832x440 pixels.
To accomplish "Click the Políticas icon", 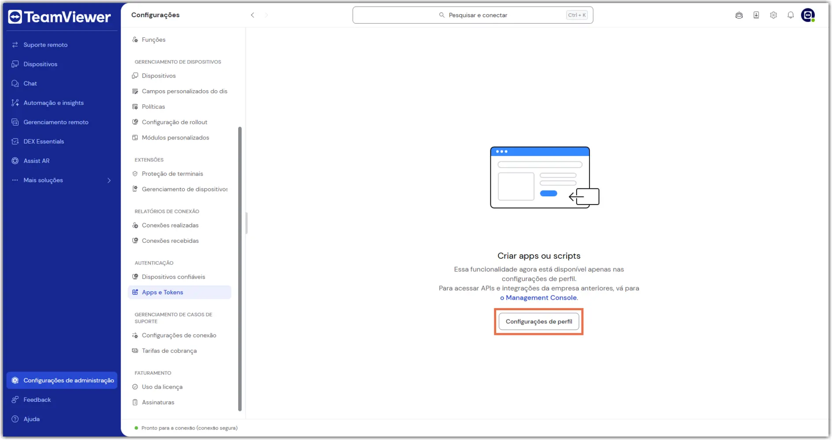I will (135, 107).
